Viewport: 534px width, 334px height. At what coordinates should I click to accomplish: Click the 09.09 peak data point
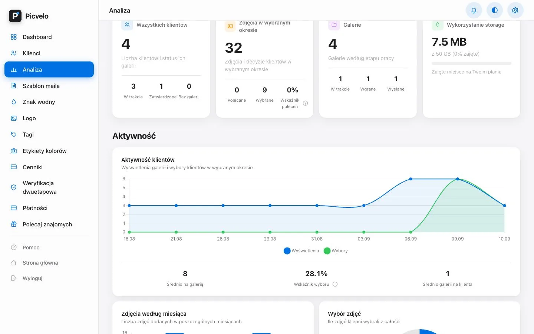pos(458,179)
